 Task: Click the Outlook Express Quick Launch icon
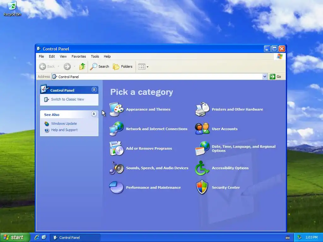tap(44, 237)
